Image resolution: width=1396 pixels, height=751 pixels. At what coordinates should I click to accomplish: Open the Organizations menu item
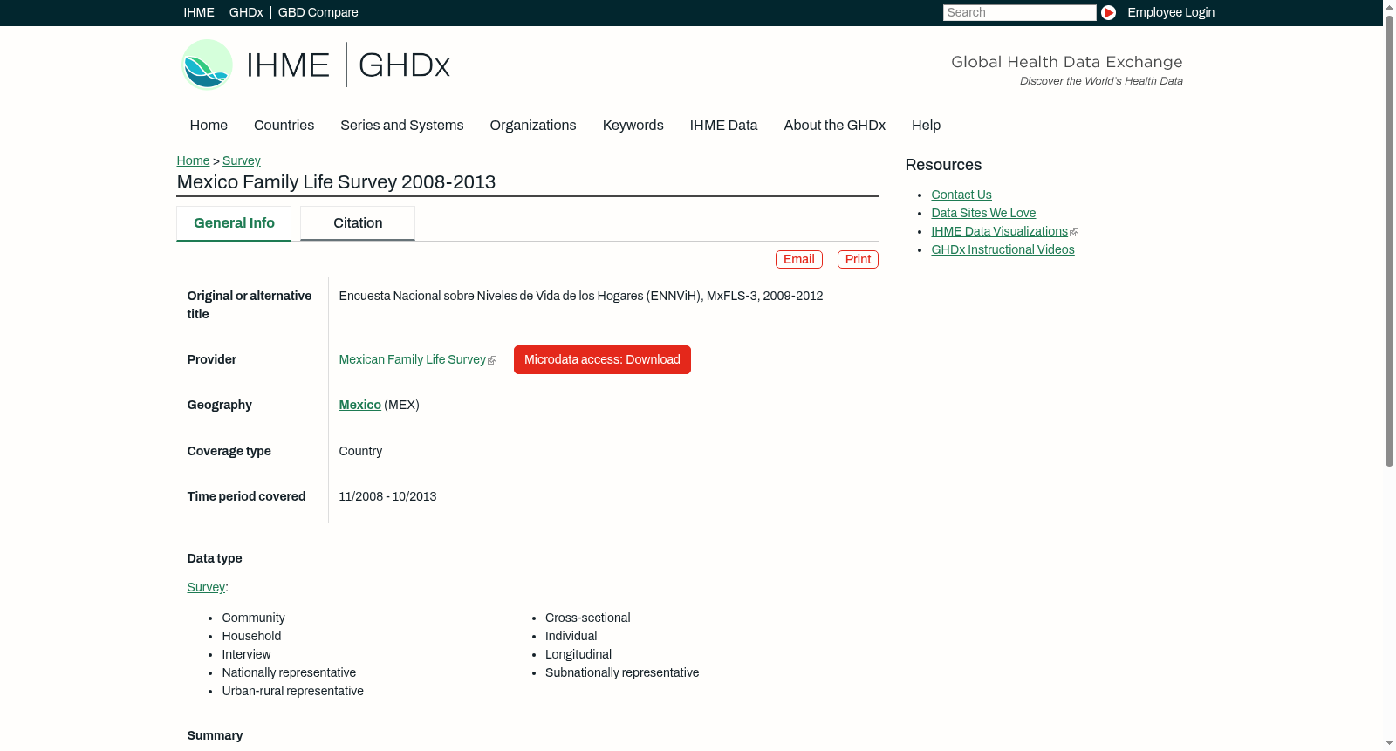point(533,126)
